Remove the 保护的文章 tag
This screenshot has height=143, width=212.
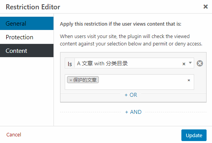point(71,80)
